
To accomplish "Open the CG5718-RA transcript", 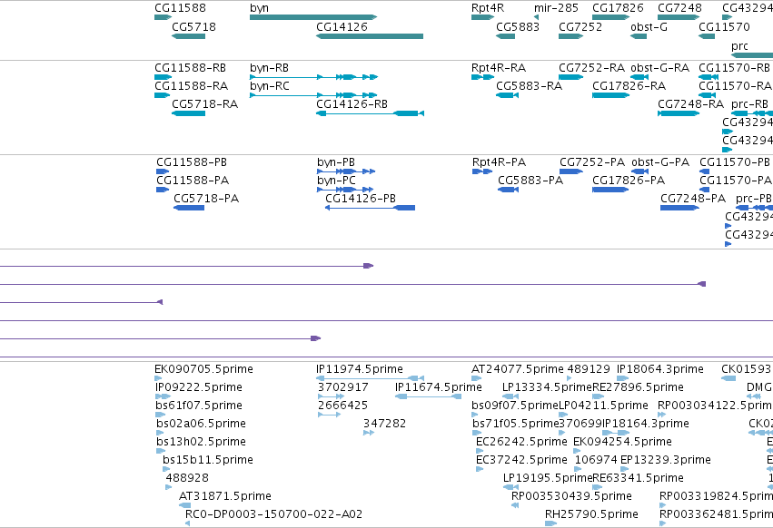I will tap(188, 113).
